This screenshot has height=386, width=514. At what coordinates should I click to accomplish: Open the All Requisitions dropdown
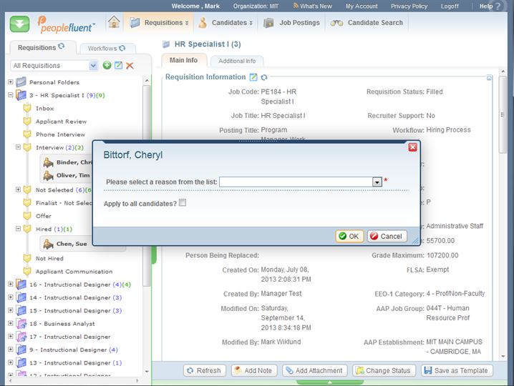pyautogui.click(x=93, y=66)
